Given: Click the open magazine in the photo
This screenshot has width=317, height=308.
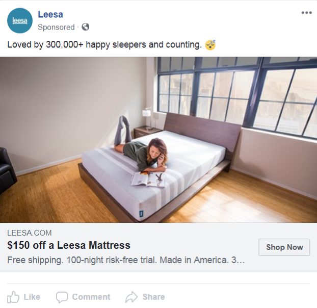Looking at the screenshot, I should [x=148, y=179].
